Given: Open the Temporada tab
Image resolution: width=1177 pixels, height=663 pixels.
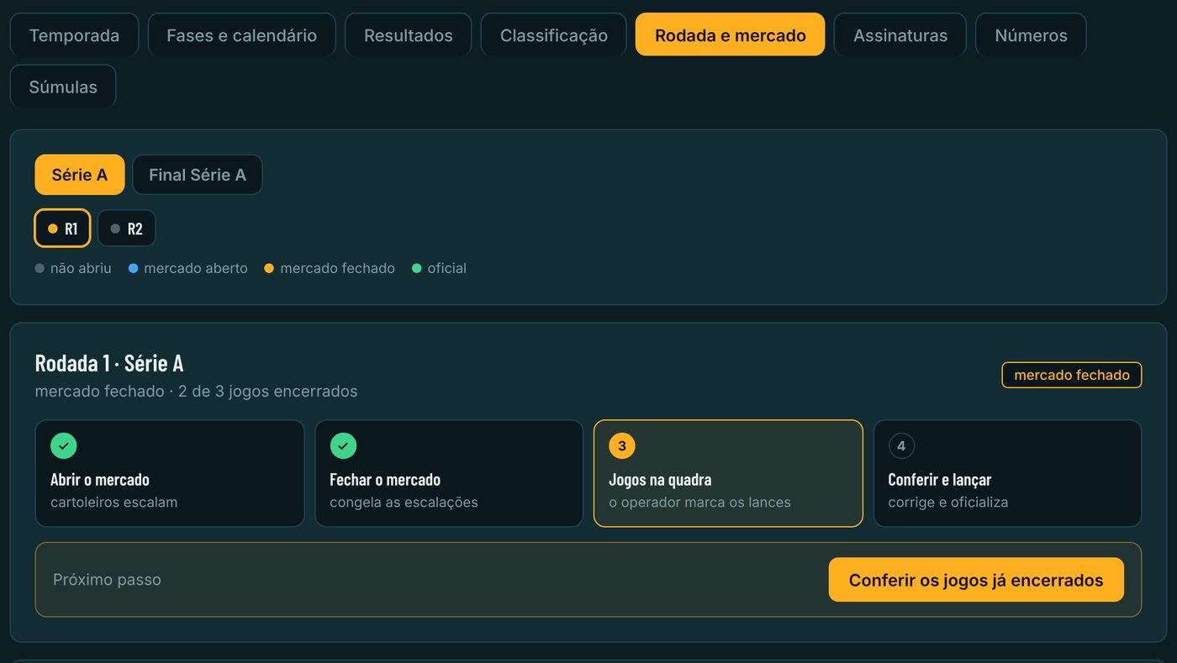Looking at the screenshot, I should click(74, 34).
